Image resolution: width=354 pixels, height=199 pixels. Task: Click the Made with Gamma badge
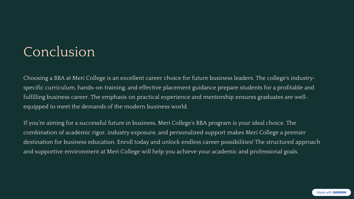pos(331,192)
